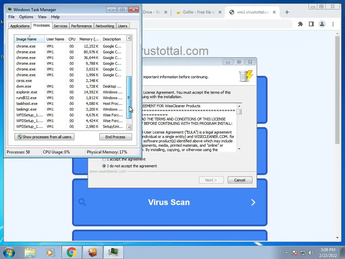The width and height of the screenshot is (345, 259).
Task: Click the Wise trash lightning icon
Action: [x=246, y=76]
